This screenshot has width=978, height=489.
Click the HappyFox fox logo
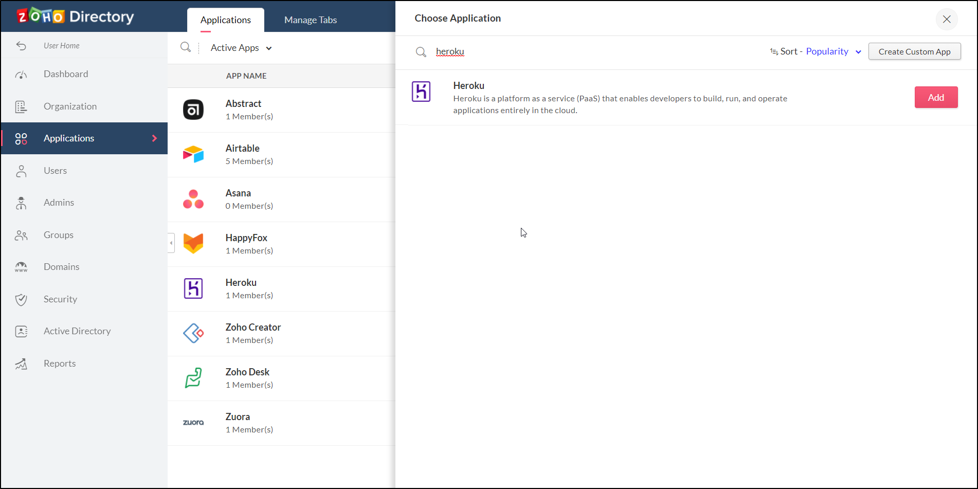pos(193,244)
